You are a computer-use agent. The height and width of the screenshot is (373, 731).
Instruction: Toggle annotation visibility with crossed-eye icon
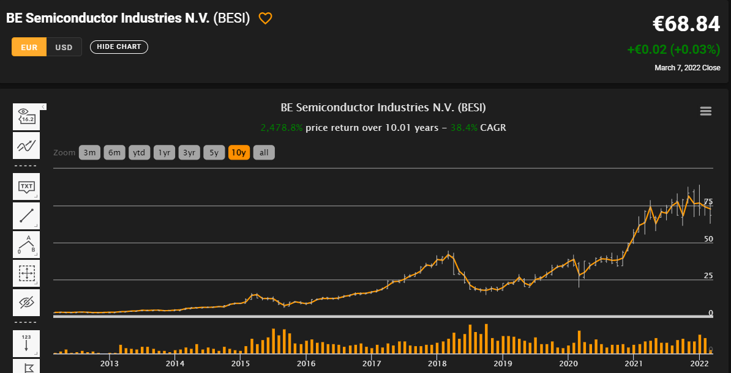26,302
